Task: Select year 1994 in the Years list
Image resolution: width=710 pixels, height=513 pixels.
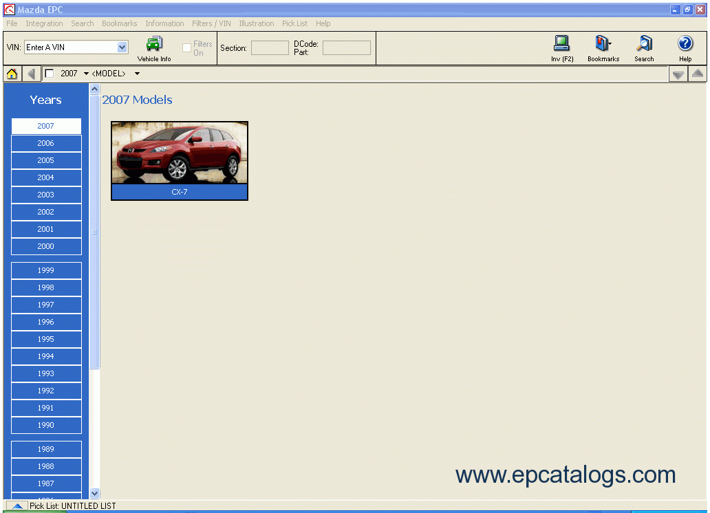Action: coord(46,356)
